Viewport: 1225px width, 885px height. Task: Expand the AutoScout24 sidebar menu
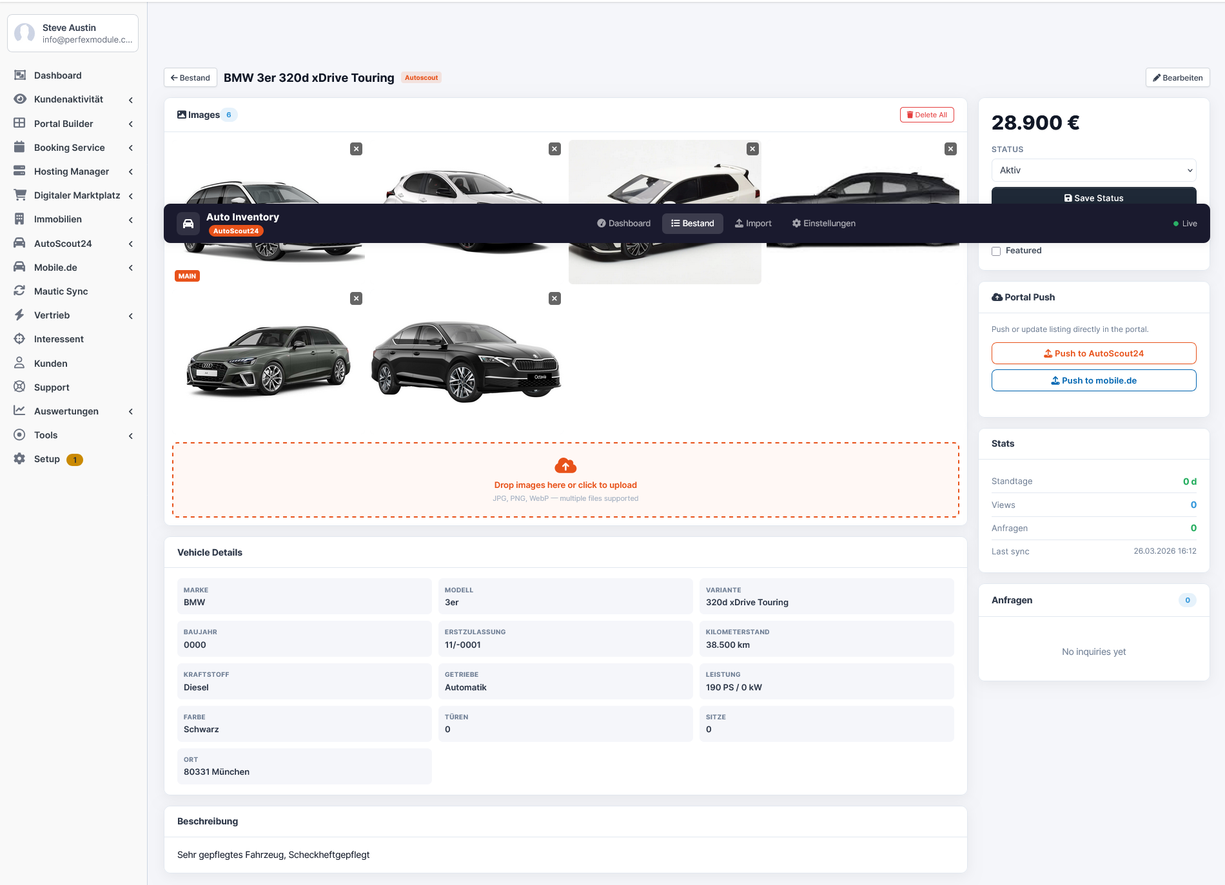click(131, 244)
